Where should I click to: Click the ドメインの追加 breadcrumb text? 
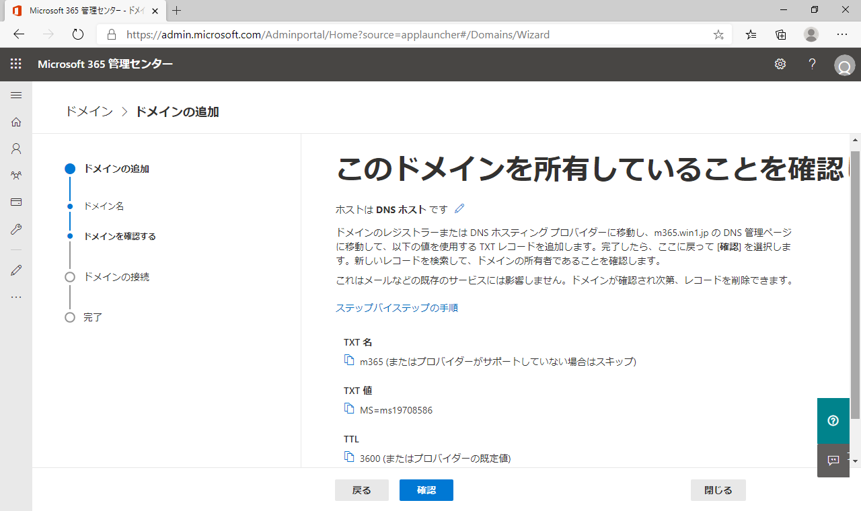click(x=177, y=112)
